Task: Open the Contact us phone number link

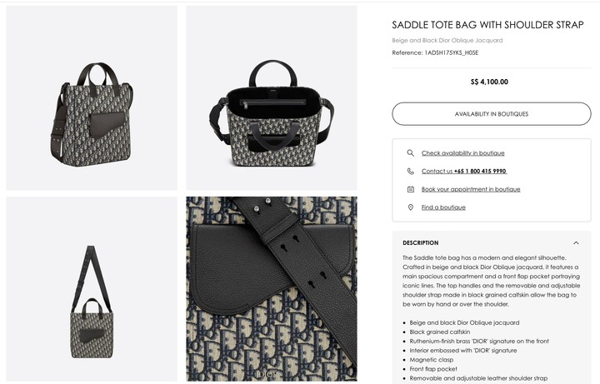Action: 464,171
